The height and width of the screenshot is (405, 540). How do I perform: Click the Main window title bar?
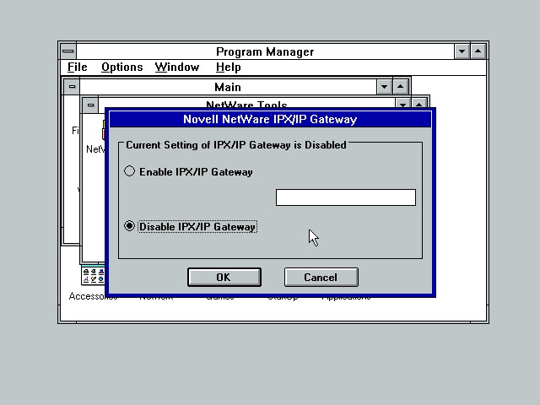click(x=227, y=87)
